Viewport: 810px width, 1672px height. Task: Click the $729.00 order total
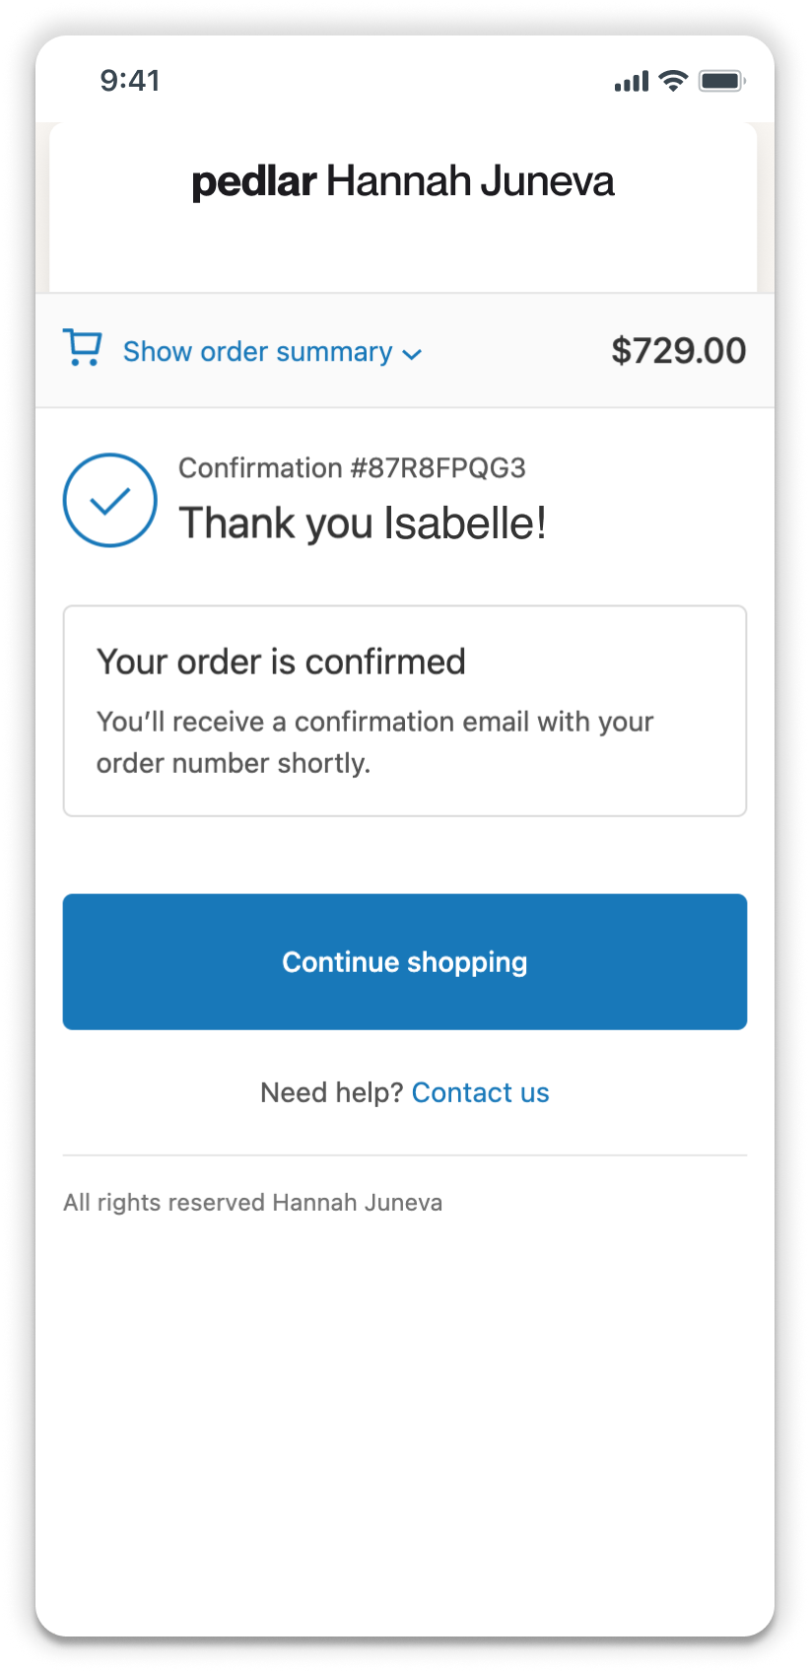pyautogui.click(x=678, y=351)
